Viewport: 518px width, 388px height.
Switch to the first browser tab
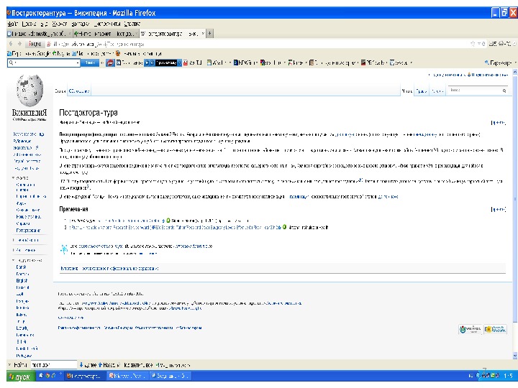pyautogui.click(x=39, y=33)
